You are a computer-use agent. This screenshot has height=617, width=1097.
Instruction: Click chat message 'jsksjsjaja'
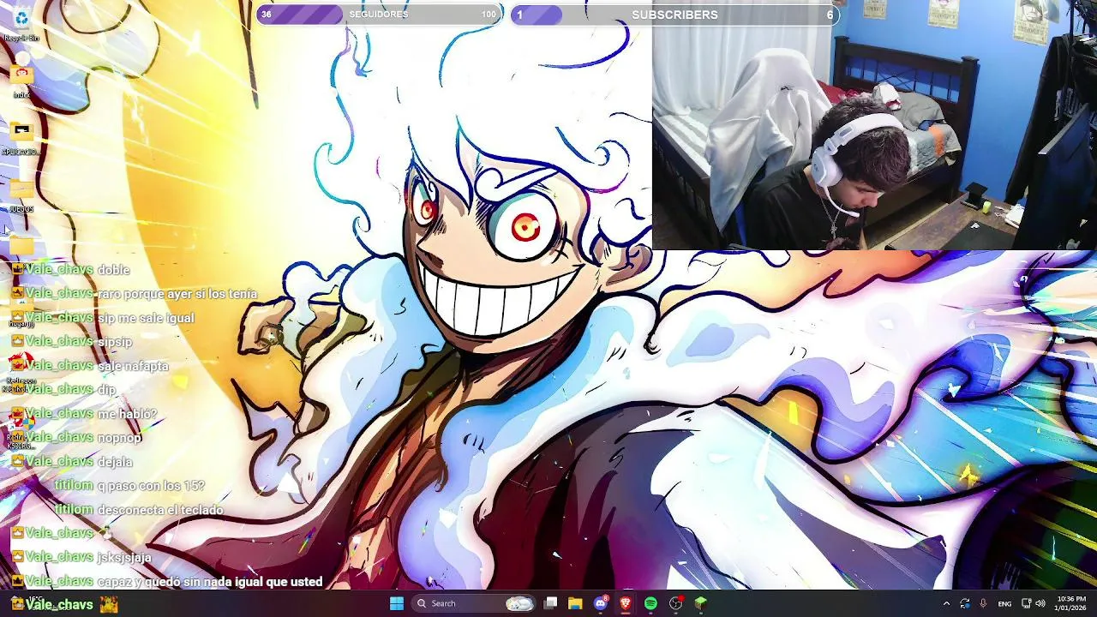(x=124, y=558)
